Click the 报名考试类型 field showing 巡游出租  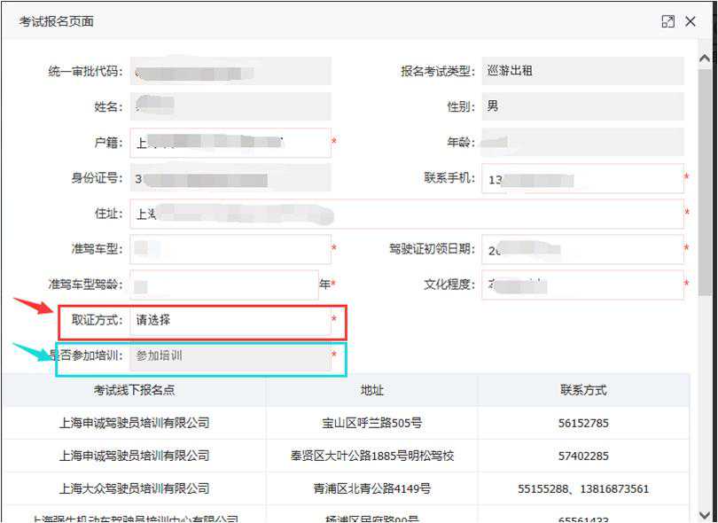click(582, 71)
